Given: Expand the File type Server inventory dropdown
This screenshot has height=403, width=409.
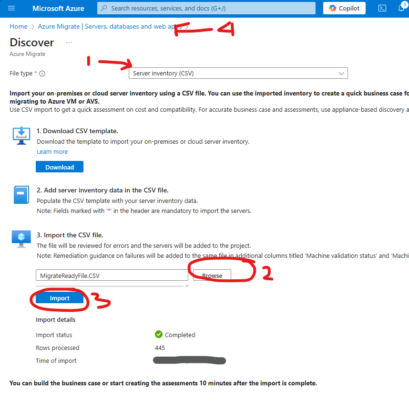Looking at the screenshot, I should (x=238, y=74).
